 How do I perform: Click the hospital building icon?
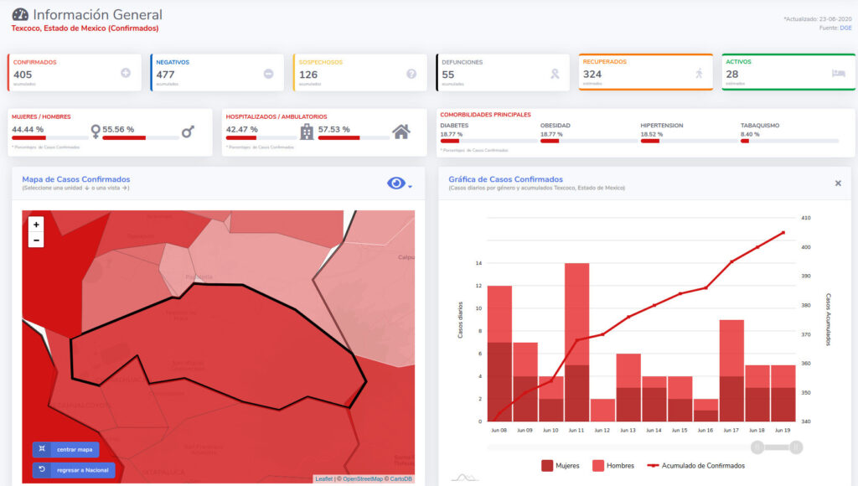tap(307, 132)
